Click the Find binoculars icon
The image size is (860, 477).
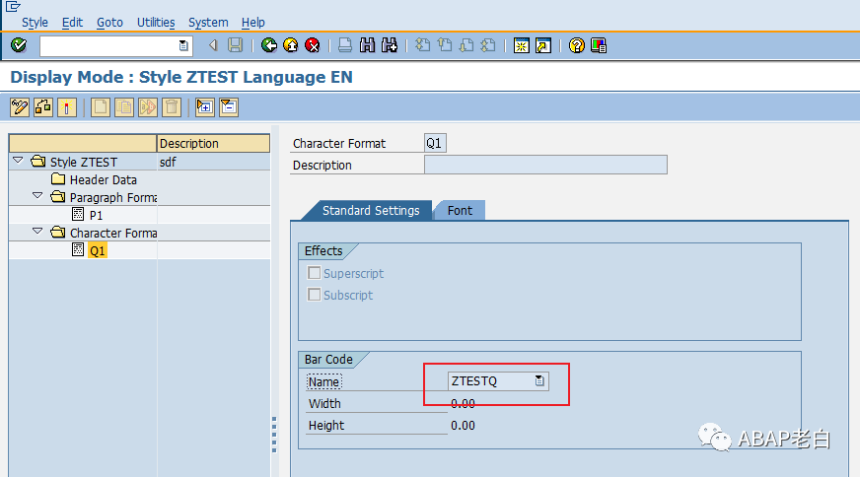click(367, 45)
